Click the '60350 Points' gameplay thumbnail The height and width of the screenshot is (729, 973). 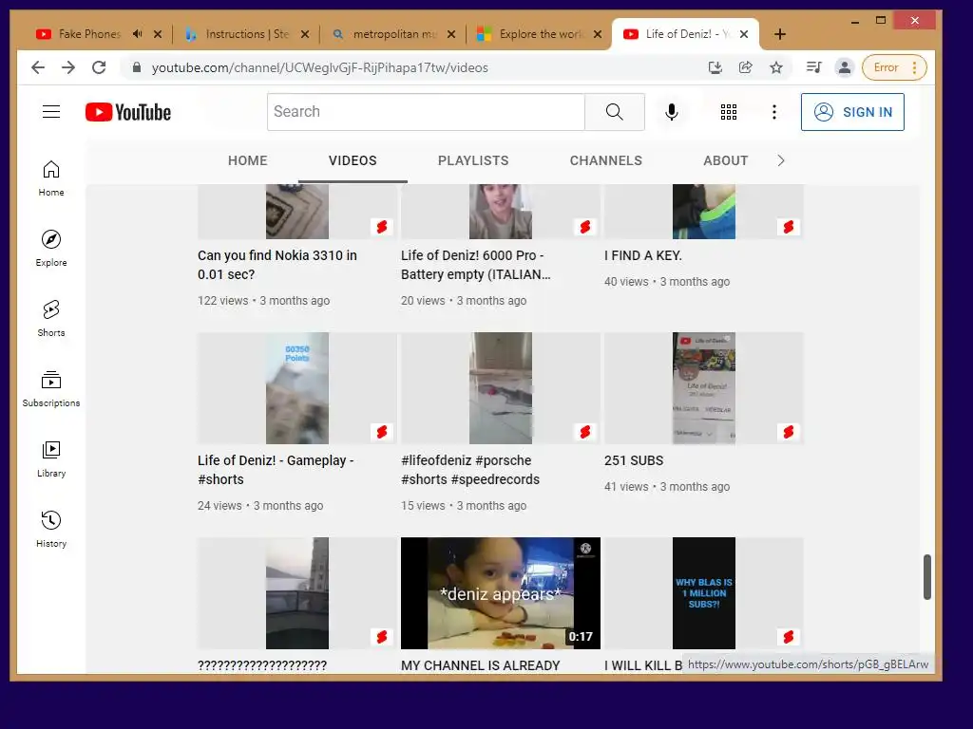coord(297,388)
